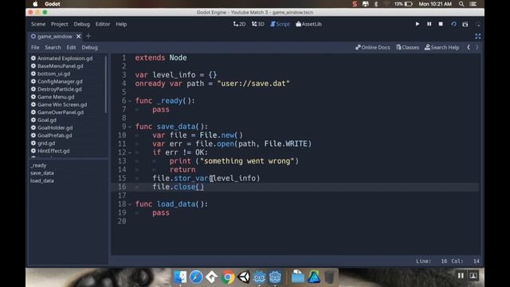Switch to the 2D workspace
510x287 pixels.
pos(239,24)
